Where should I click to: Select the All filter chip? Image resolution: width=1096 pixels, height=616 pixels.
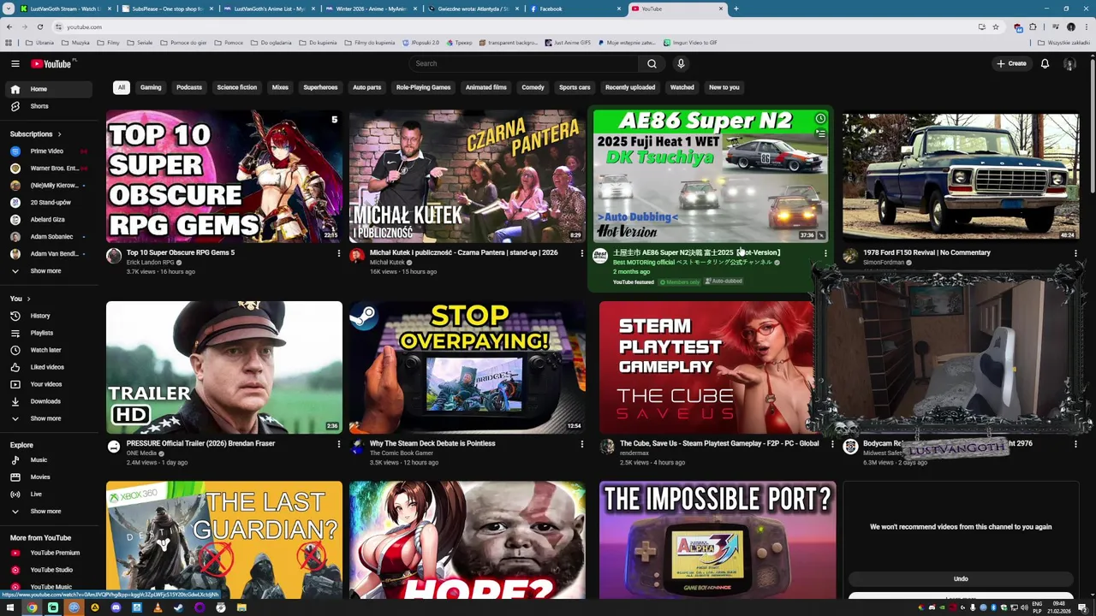pyautogui.click(x=122, y=87)
